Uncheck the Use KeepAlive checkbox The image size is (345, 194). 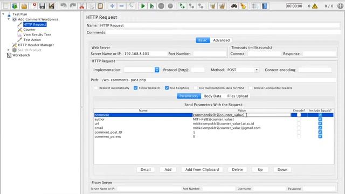[x=167, y=88]
